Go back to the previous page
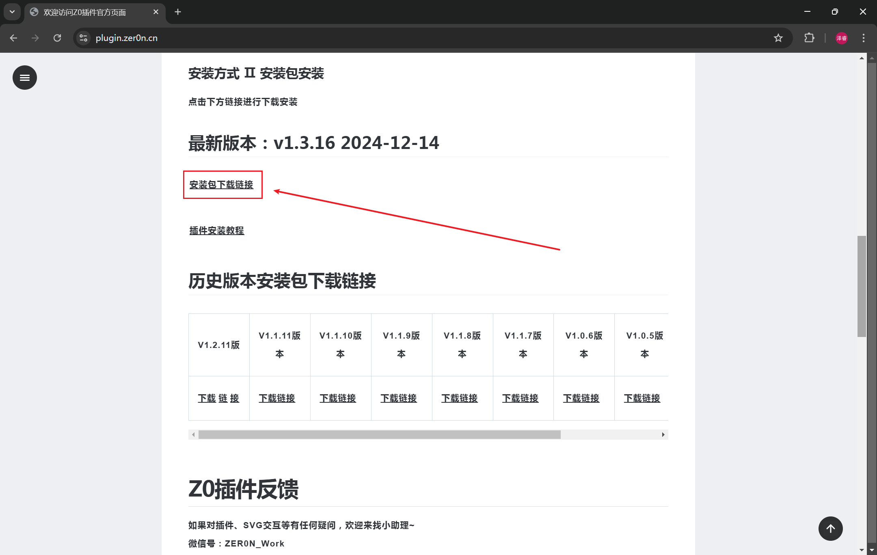The image size is (877, 555). click(13, 38)
